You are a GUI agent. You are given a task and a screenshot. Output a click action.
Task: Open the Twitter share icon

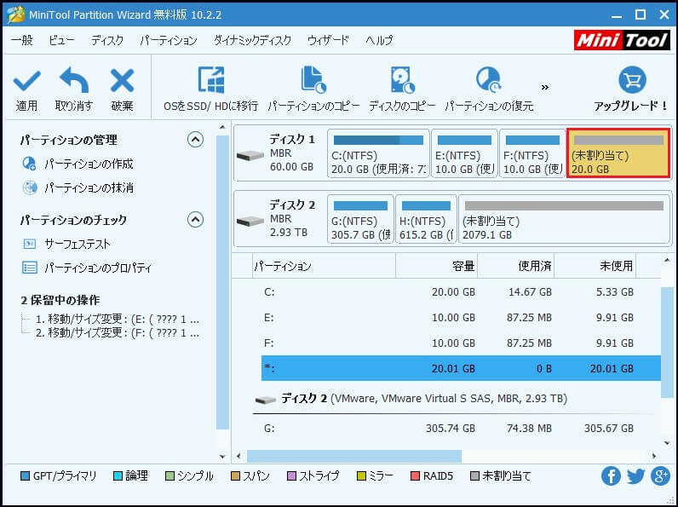tap(635, 476)
